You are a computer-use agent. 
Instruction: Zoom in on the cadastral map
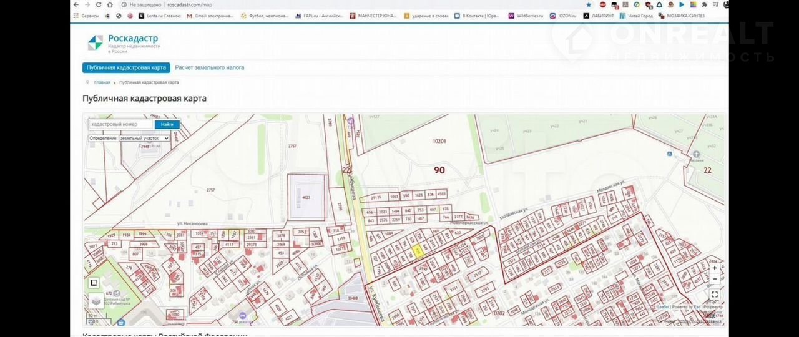point(715,268)
